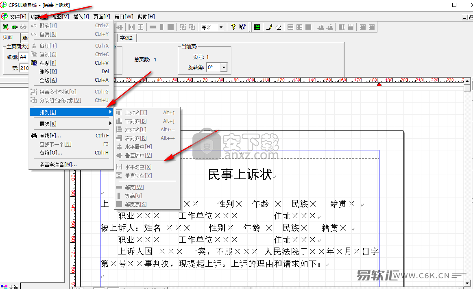
Task: Click the last table icon on toolbar
Action: [x=372, y=27]
